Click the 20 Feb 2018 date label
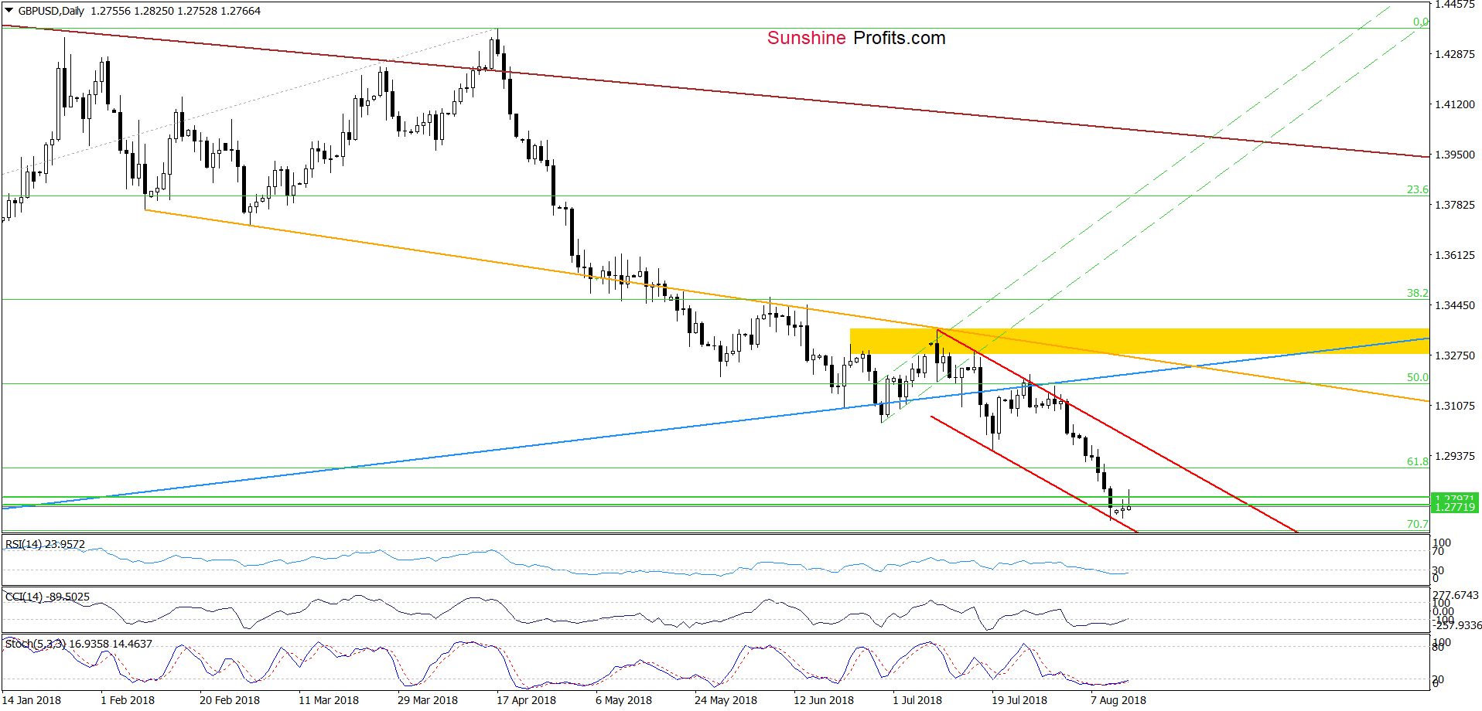1482x711 pixels. 230,700
